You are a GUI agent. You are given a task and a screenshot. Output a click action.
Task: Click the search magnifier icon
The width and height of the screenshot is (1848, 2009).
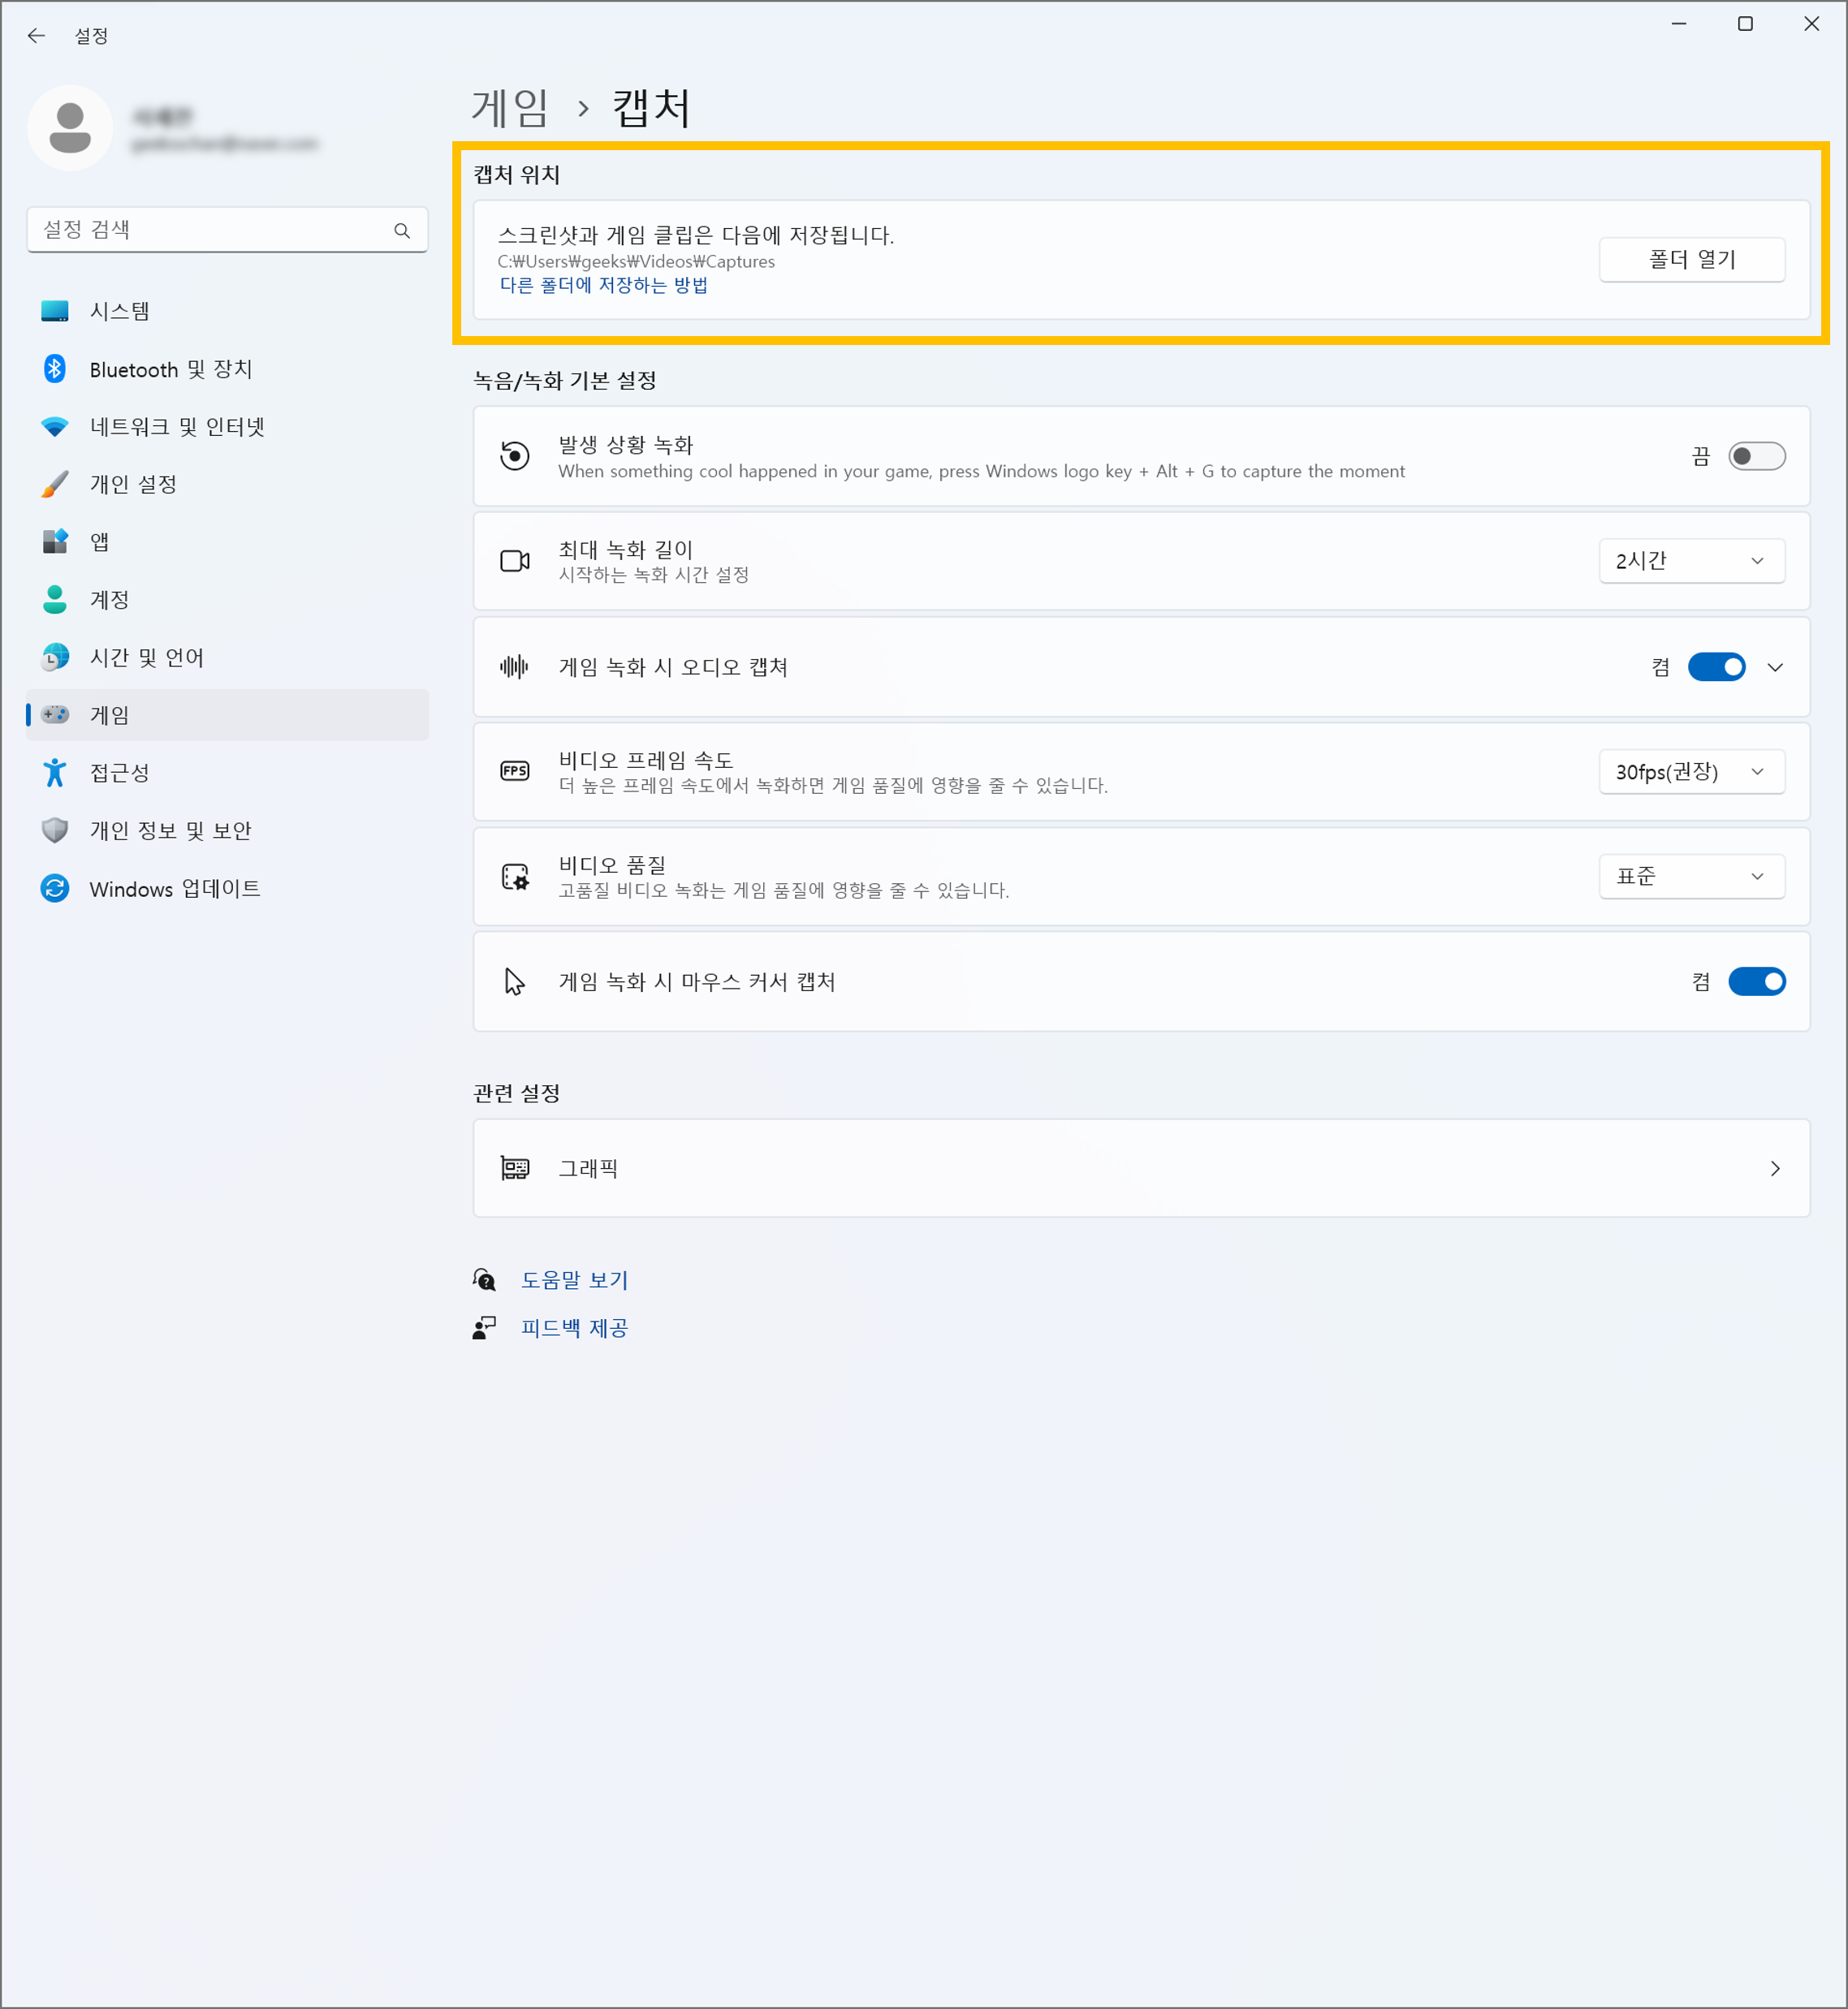(x=402, y=231)
